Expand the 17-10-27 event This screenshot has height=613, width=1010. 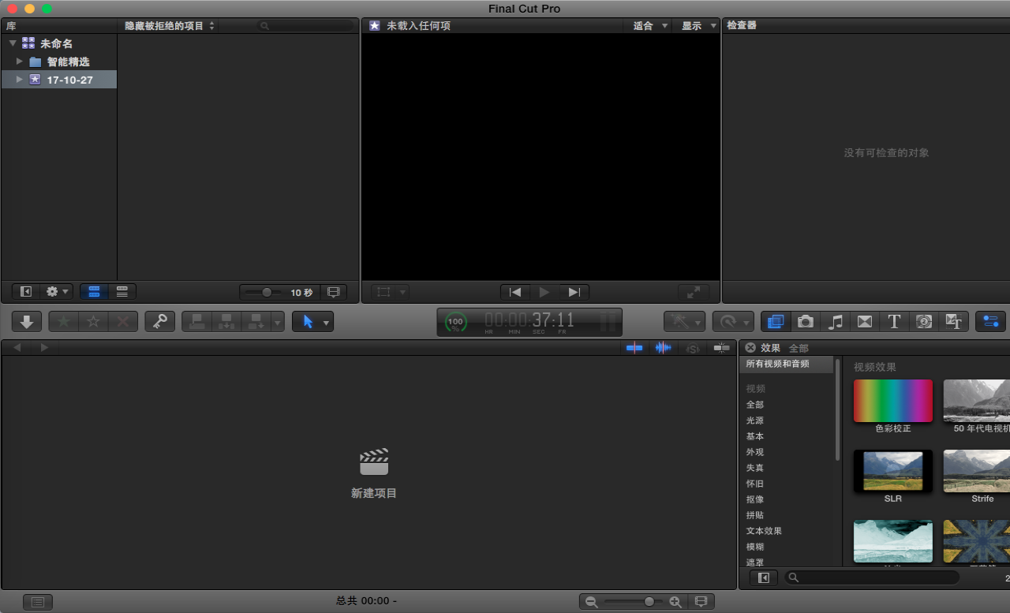point(20,80)
